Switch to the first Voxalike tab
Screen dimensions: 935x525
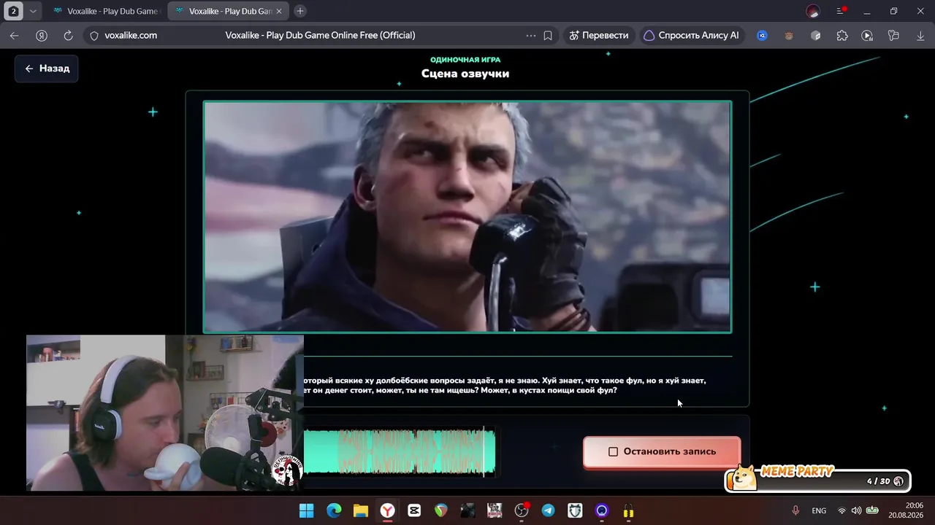point(106,11)
